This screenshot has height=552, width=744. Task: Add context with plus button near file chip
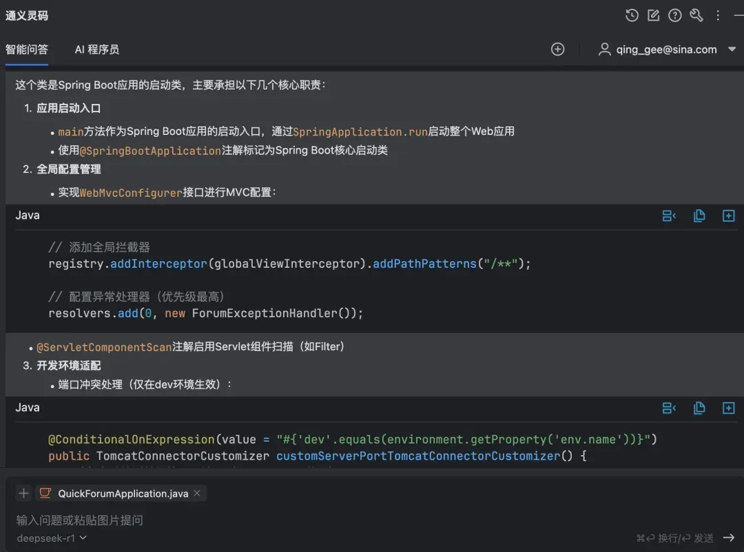click(23, 493)
